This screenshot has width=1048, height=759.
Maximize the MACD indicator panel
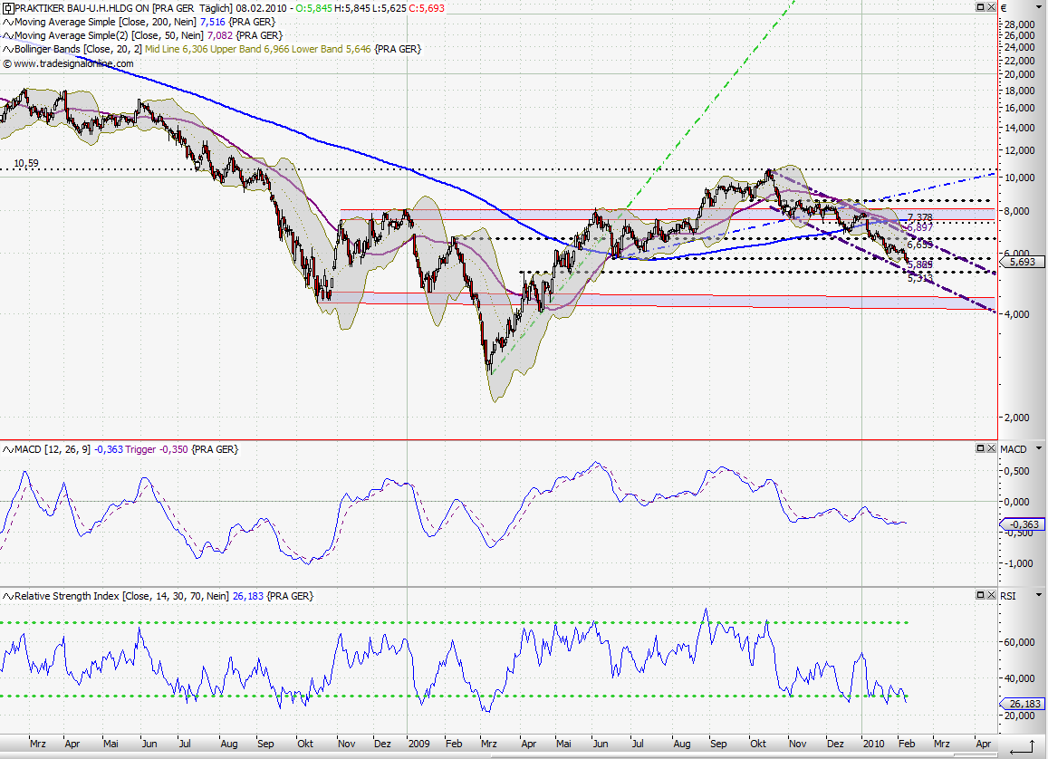click(x=980, y=448)
